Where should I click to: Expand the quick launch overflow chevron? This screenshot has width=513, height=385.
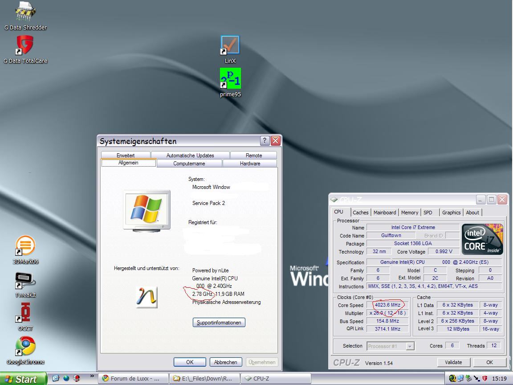click(x=92, y=376)
